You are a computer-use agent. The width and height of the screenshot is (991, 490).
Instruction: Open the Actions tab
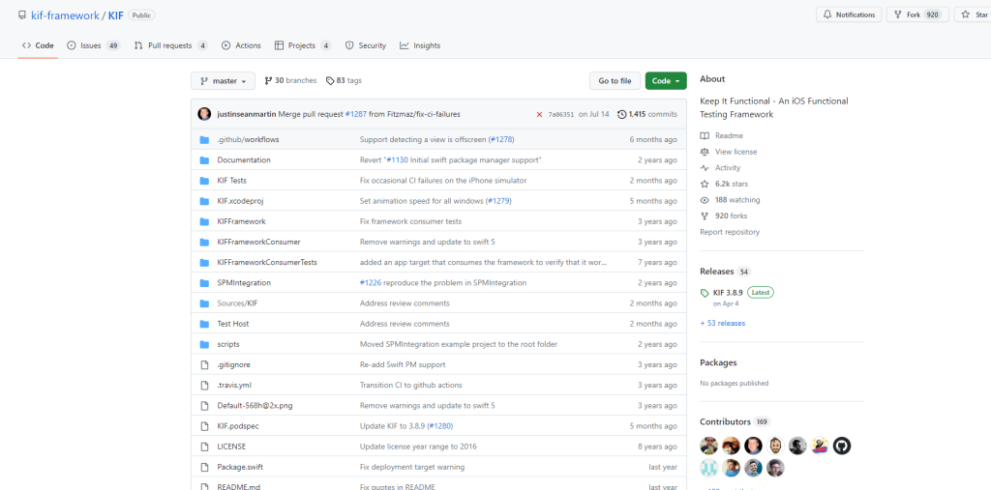(241, 45)
